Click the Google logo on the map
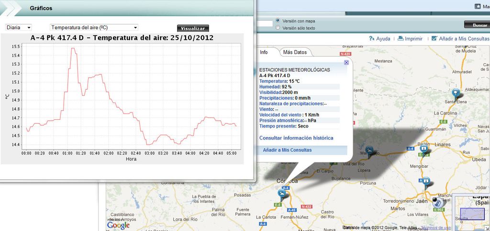Screen dimensions: 490x231 tap(118, 225)
